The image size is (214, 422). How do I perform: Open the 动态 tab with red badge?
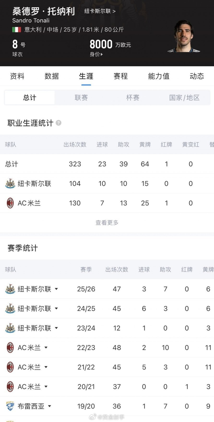click(x=197, y=76)
